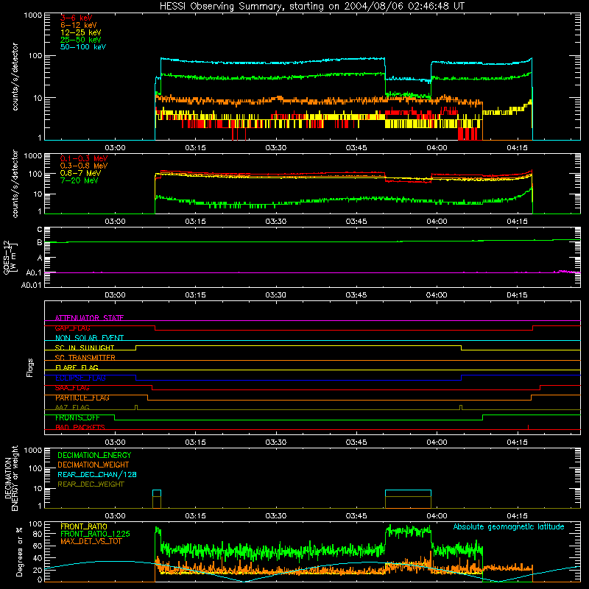
Task: Click the HESSI Observing Summary plot title
Action: 312,6
